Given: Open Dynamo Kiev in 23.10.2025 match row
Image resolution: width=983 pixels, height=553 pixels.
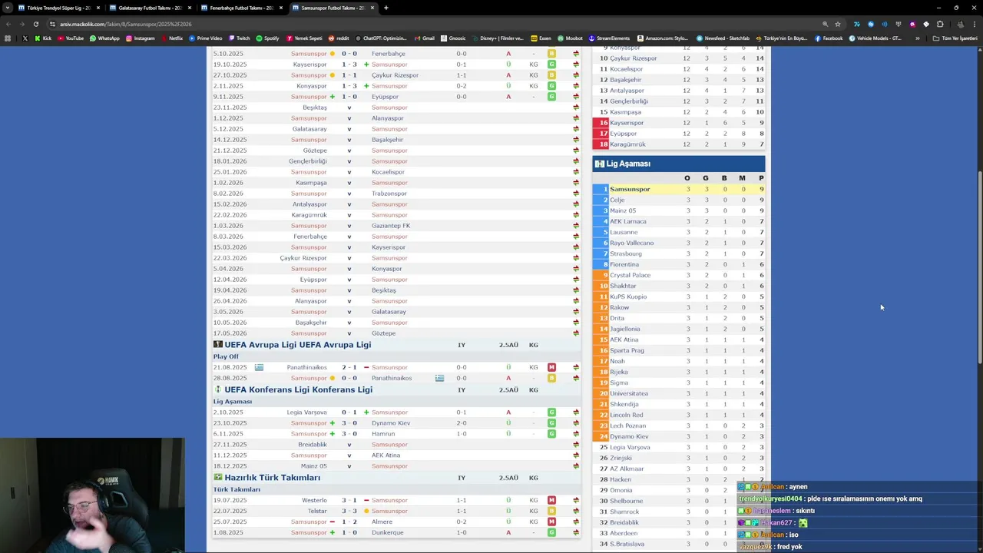Looking at the screenshot, I should coord(391,423).
